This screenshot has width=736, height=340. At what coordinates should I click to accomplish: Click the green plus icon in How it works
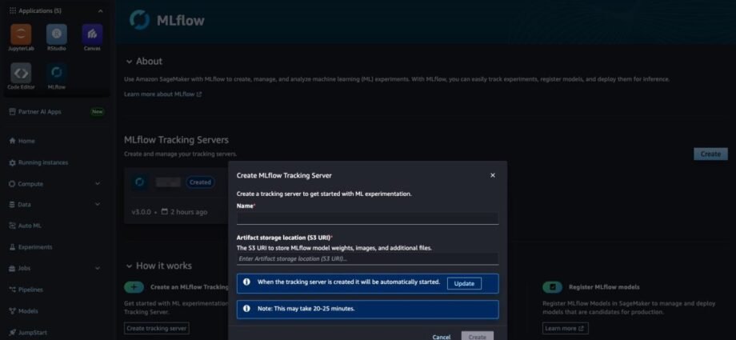134,287
